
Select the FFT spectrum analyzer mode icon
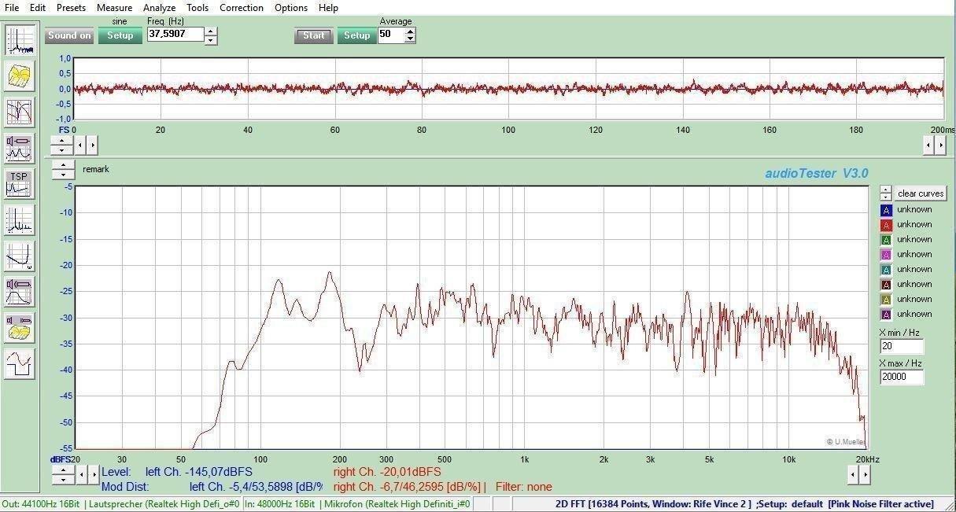(x=20, y=40)
